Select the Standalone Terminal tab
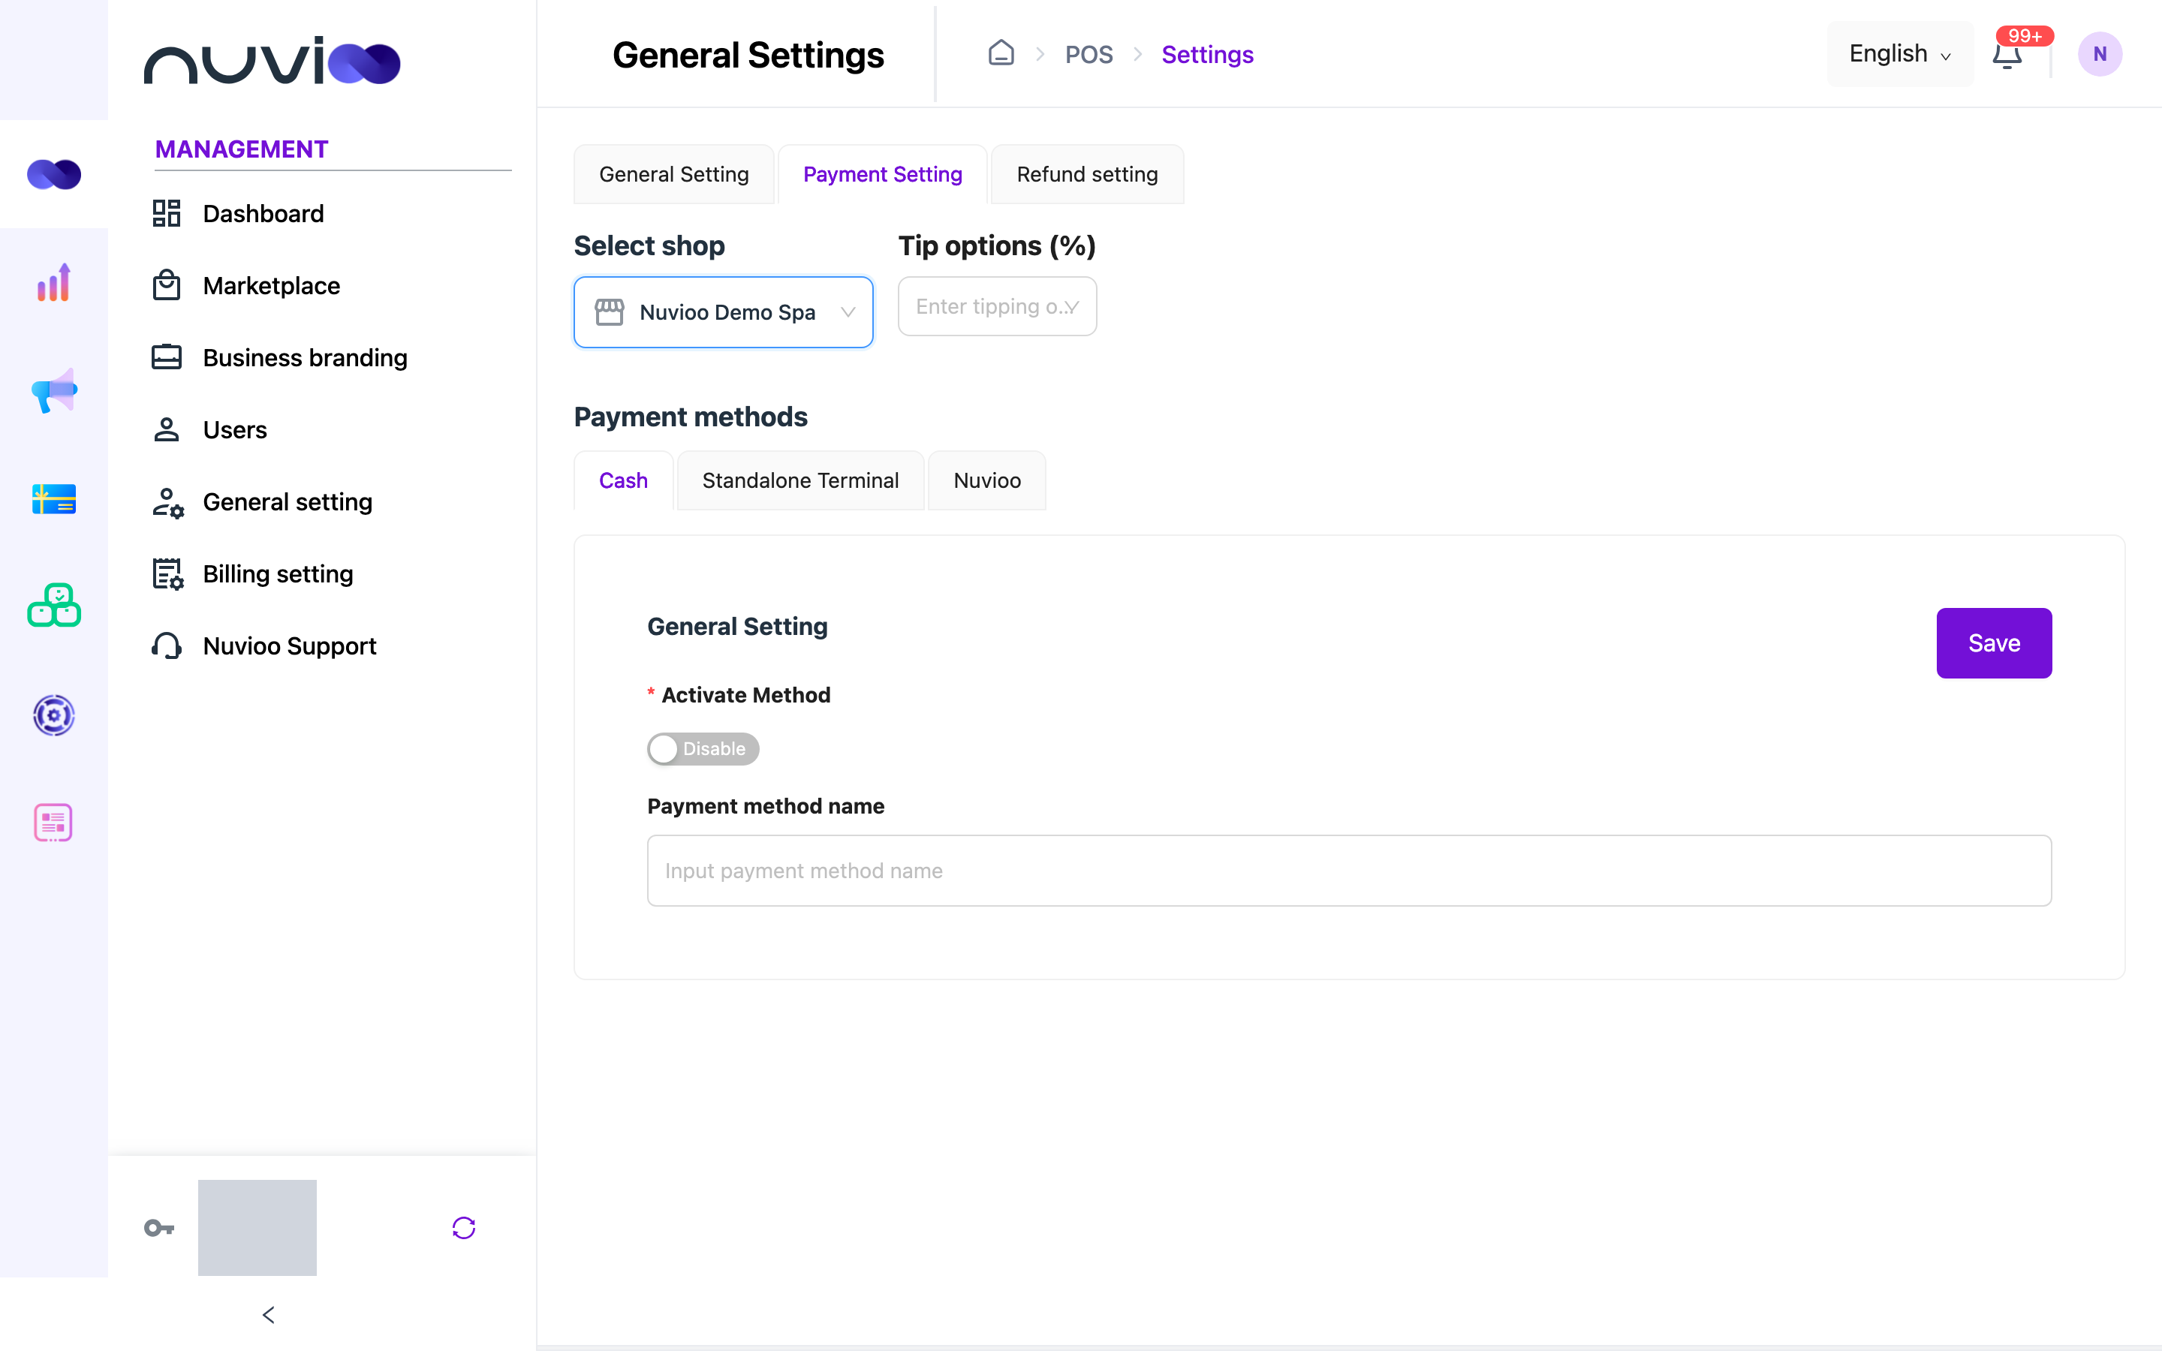The width and height of the screenshot is (2162, 1351). click(800, 480)
